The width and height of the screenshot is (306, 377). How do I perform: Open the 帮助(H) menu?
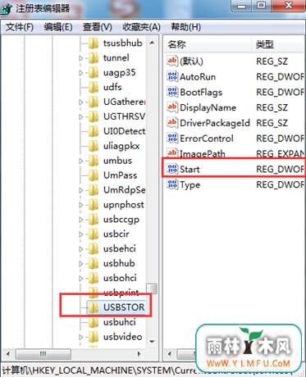(x=185, y=27)
